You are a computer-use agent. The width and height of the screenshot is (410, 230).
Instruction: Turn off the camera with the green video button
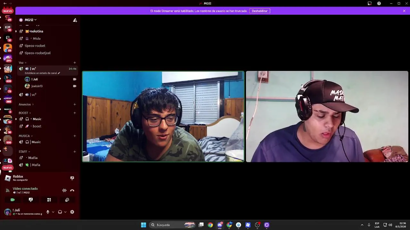point(12,200)
